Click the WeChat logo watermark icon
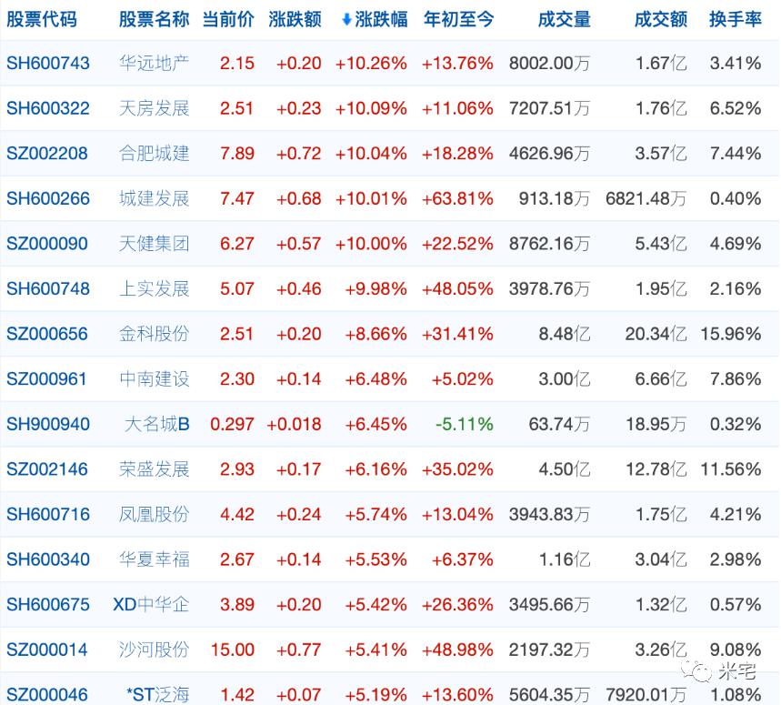Viewport: 781px width, 705px height. 697,671
